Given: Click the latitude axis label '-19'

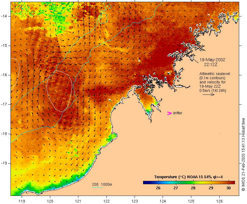Looking at the screenshot, I should pyautogui.click(x=4, y=163).
